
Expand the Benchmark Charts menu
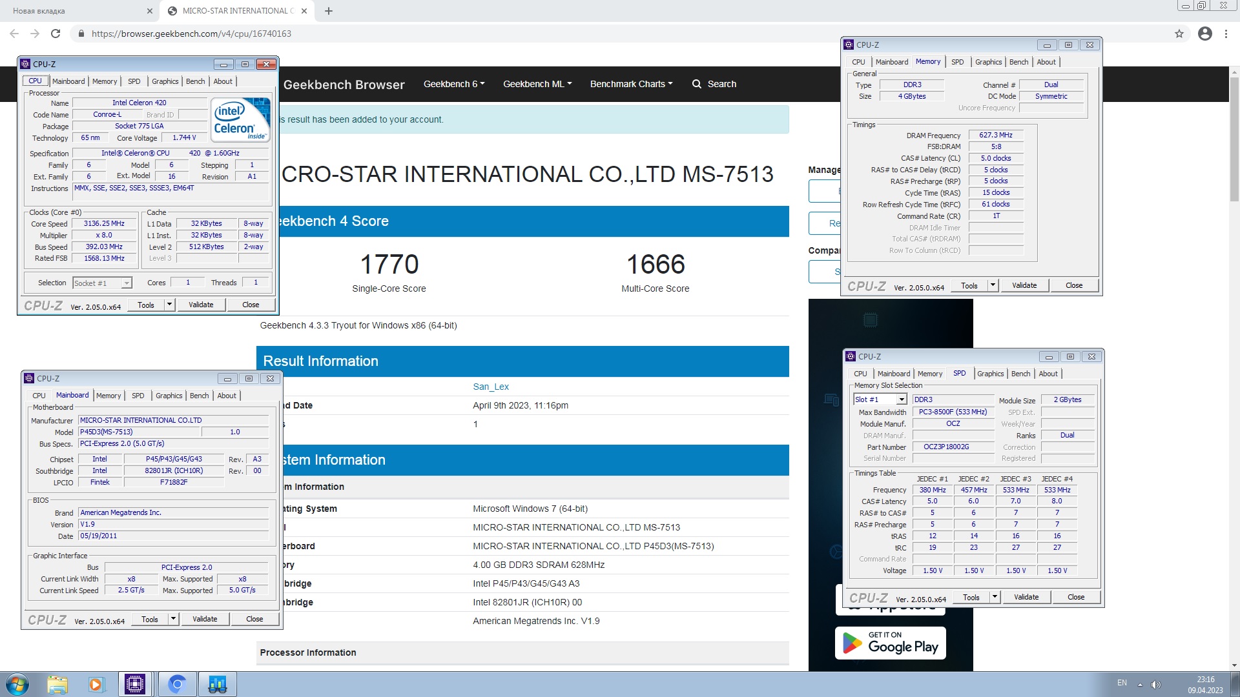pyautogui.click(x=631, y=84)
